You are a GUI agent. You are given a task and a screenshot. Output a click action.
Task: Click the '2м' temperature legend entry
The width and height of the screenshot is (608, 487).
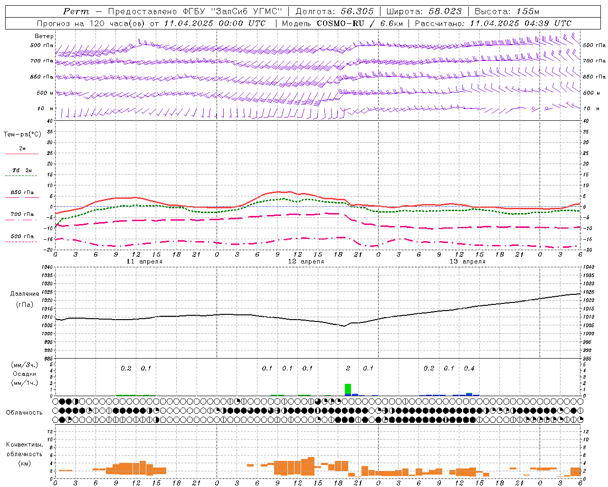22,148
